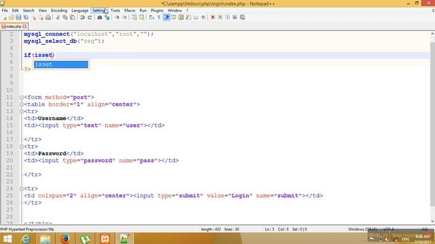Toggle the highlighted indent guide button
This screenshot has height=244, width=435.
click(167, 18)
